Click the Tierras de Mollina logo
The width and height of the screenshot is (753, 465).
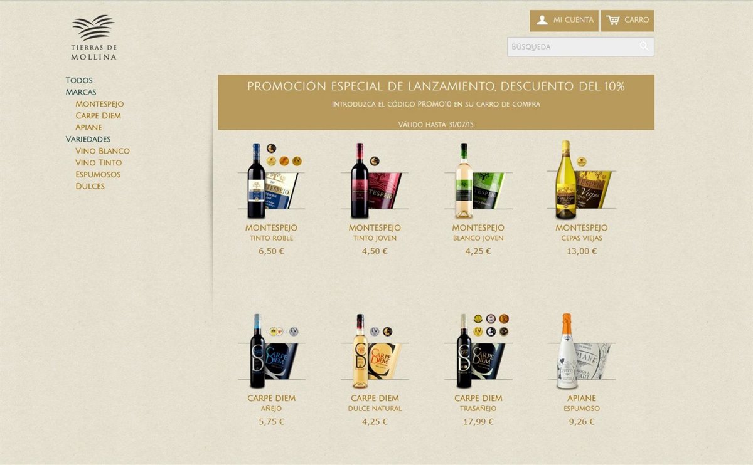click(x=93, y=38)
